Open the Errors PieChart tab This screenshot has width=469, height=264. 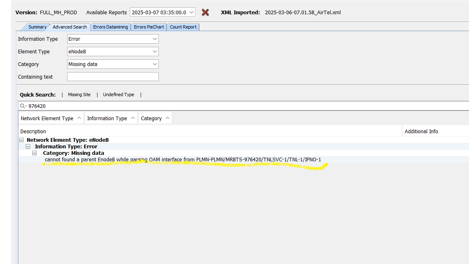pos(149,27)
